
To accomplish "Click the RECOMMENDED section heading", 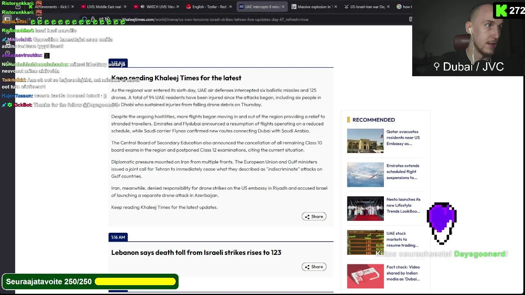I will click(x=374, y=120).
